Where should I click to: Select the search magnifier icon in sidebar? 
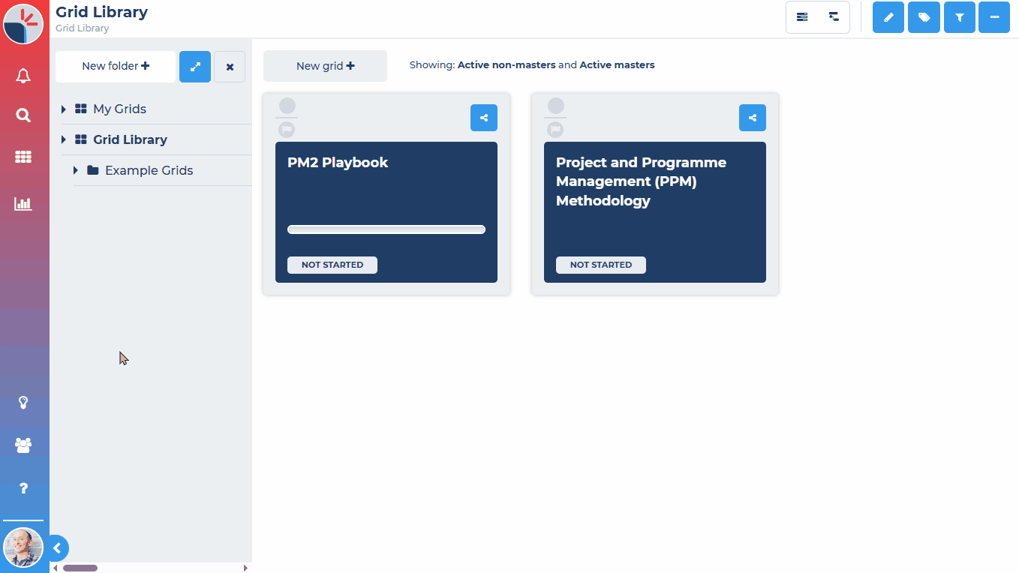[x=23, y=115]
